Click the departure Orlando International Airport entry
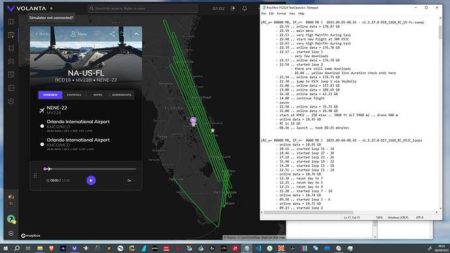The image size is (450, 253). click(78, 126)
